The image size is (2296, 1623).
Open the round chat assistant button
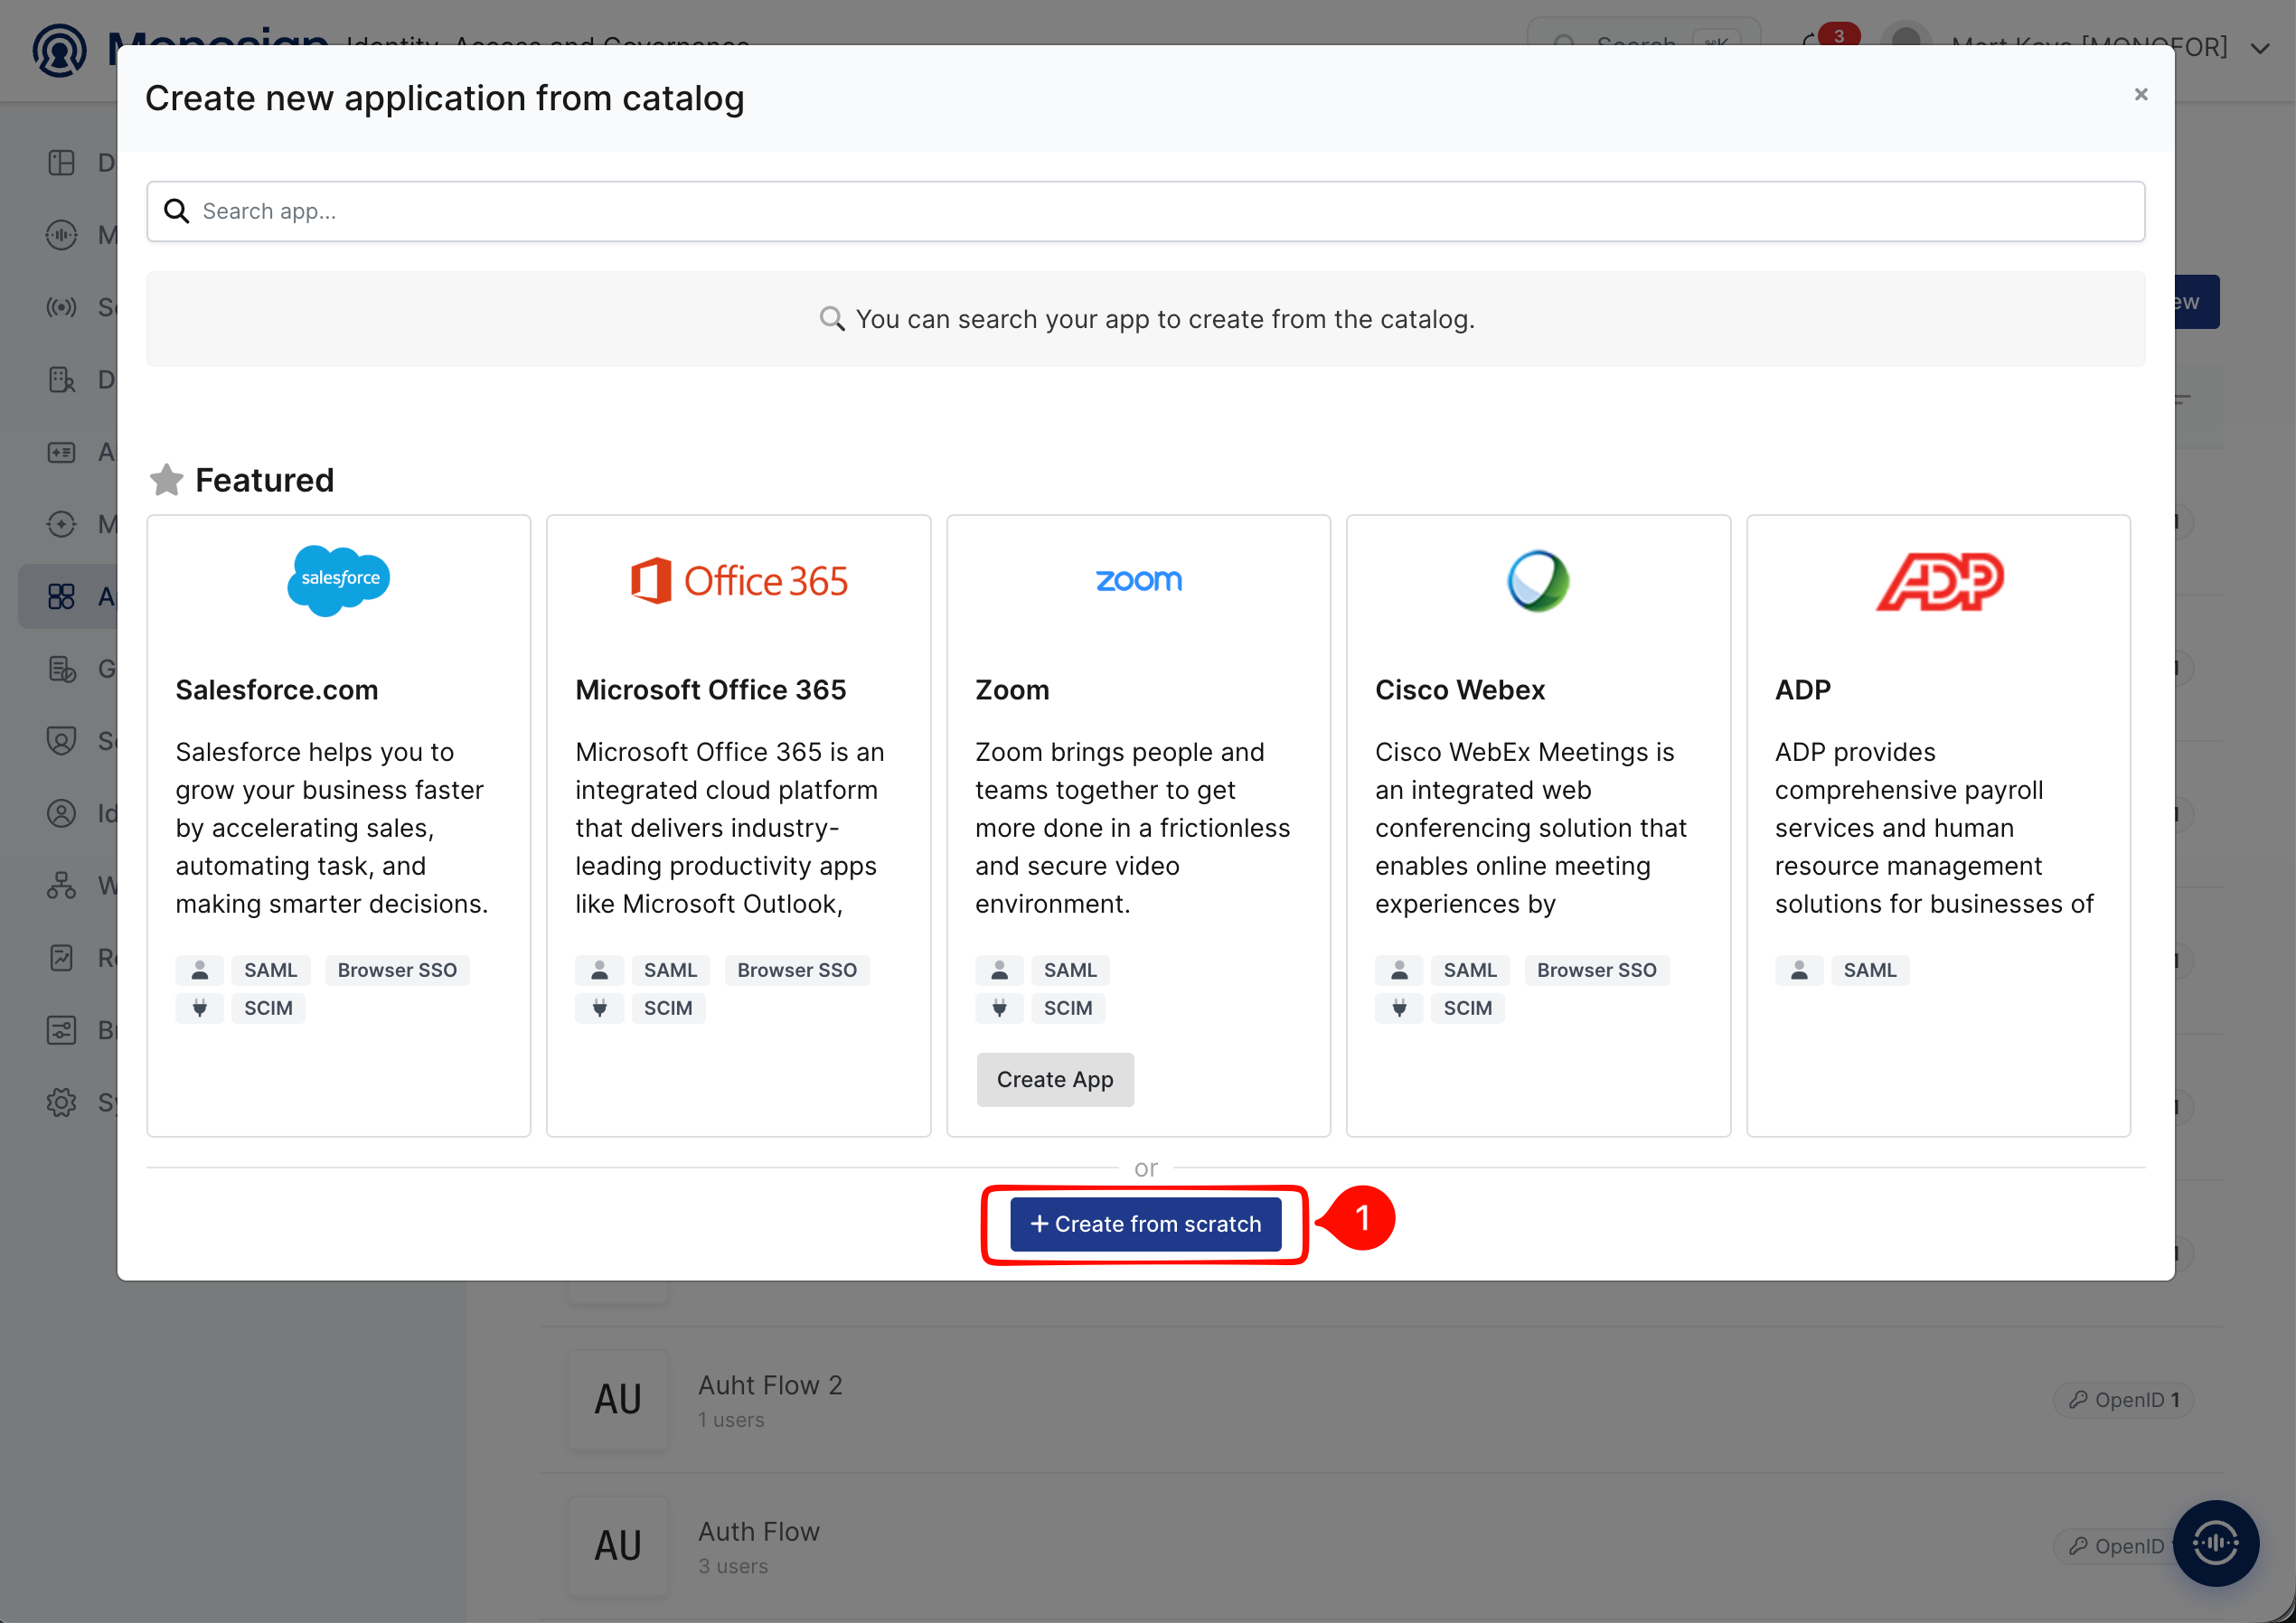point(2216,1543)
